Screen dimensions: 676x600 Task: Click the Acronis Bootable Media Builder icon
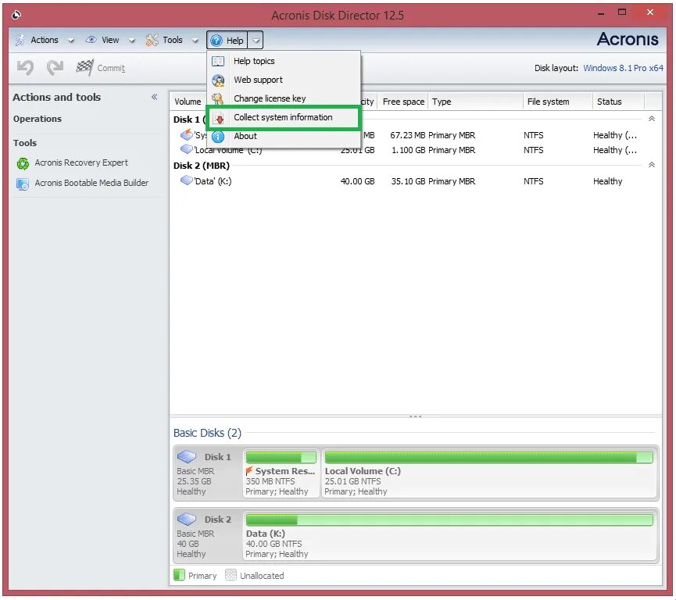pos(23,184)
